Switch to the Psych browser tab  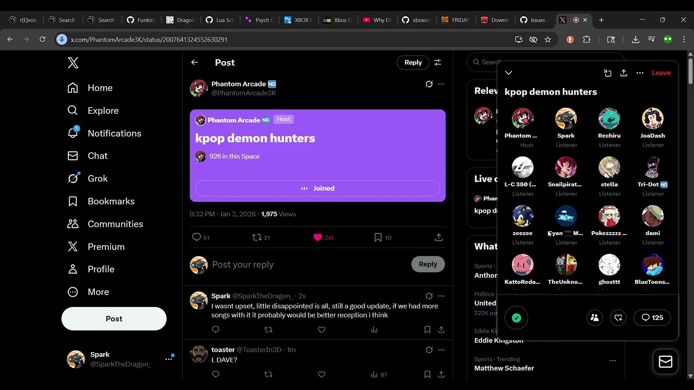click(x=260, y=20)
